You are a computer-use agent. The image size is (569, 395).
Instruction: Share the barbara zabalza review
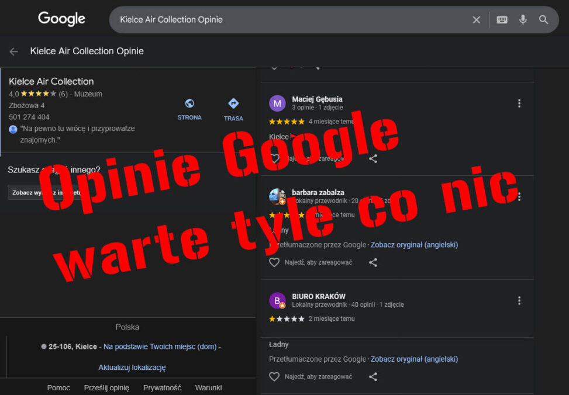pyautogui.click(x=373, y=262)
